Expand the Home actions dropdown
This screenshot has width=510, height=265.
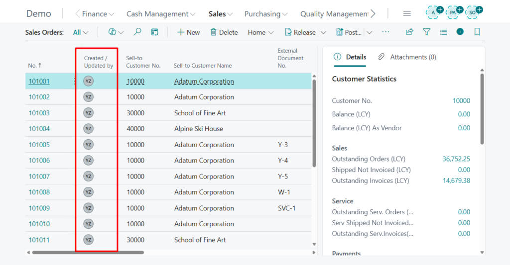click(260, 32)
